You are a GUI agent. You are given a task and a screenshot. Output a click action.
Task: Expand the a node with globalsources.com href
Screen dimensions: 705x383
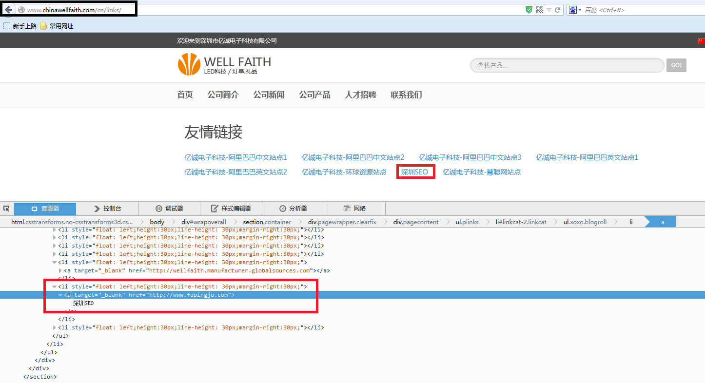60,270
